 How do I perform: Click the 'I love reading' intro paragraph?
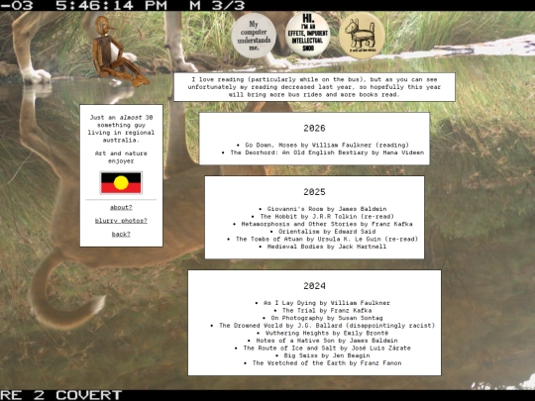pyautogui.click(x=314, y=87)
